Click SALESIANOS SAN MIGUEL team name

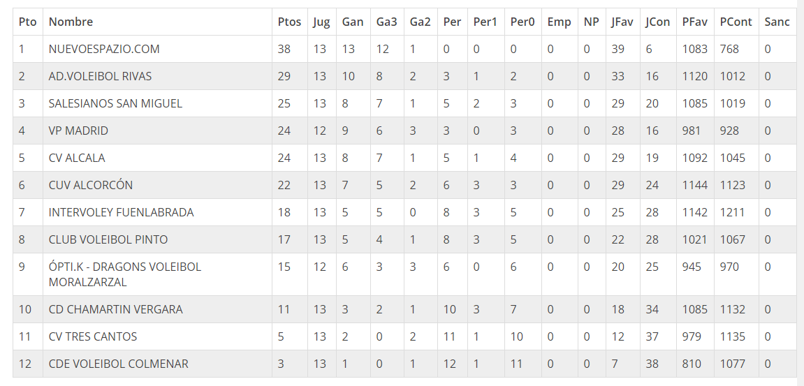115,103
